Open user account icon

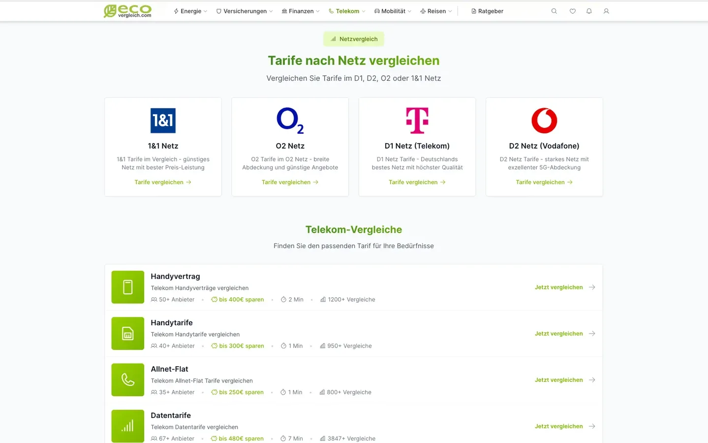pyautogui.click(x=606, y=11)
